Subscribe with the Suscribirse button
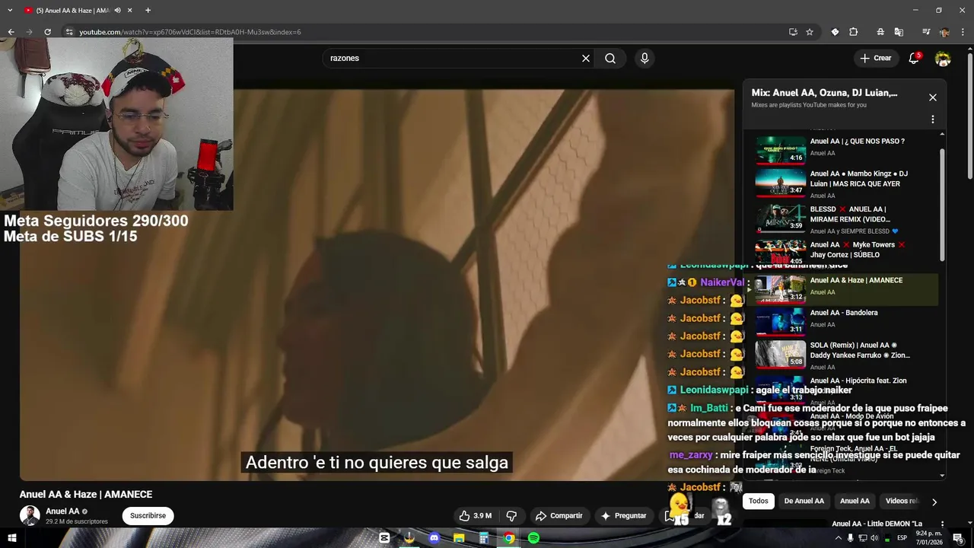The height and width of the screenshot is (548, 974). click(148, 515)
